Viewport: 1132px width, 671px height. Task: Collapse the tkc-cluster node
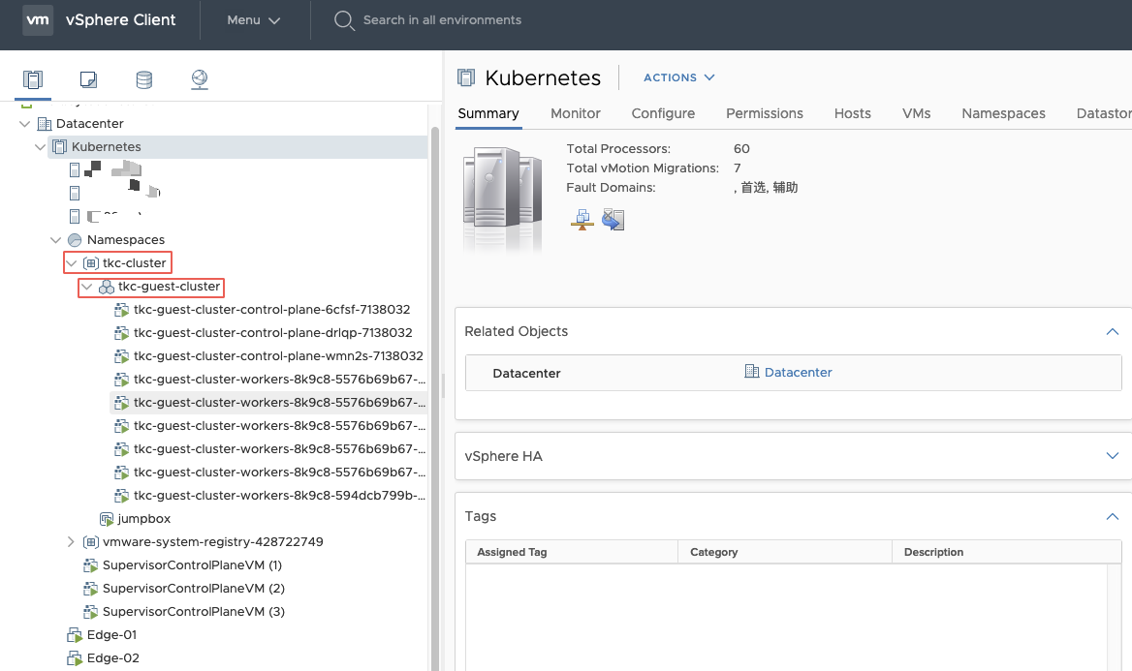(71, 262)
